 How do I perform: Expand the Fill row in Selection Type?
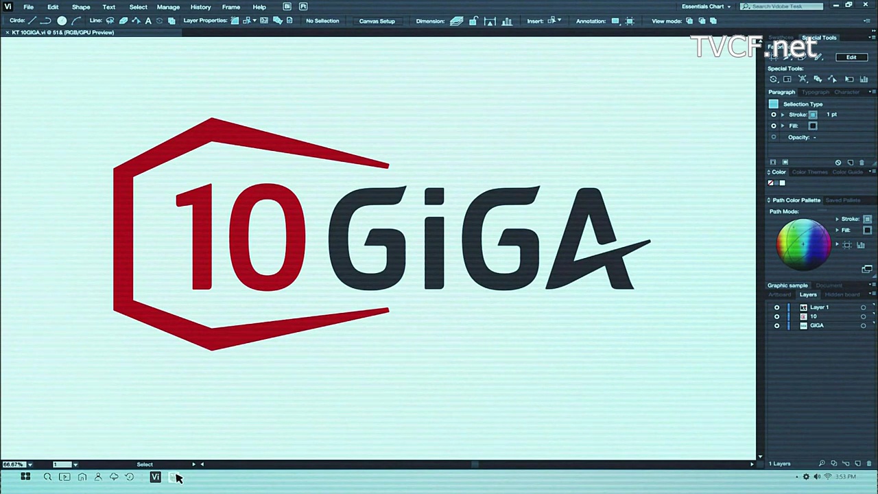(x=783, y=126)
